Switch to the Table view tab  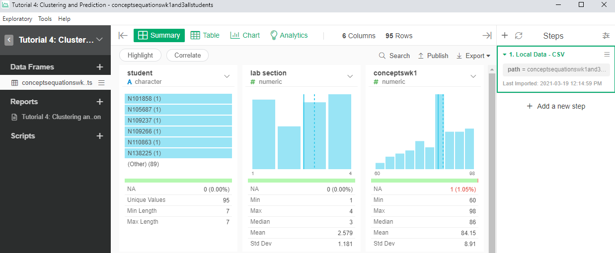205,36
